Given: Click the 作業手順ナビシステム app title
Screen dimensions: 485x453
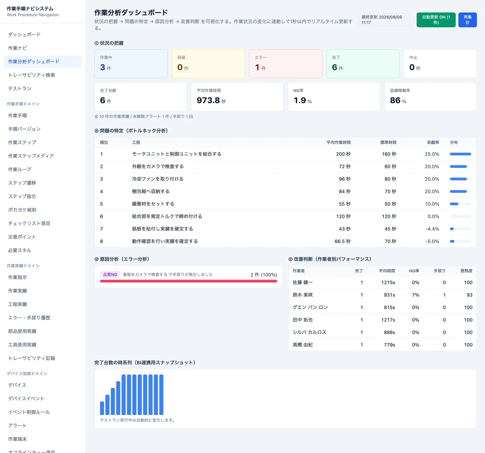Looking at the screenshot, I should (30, 9).
